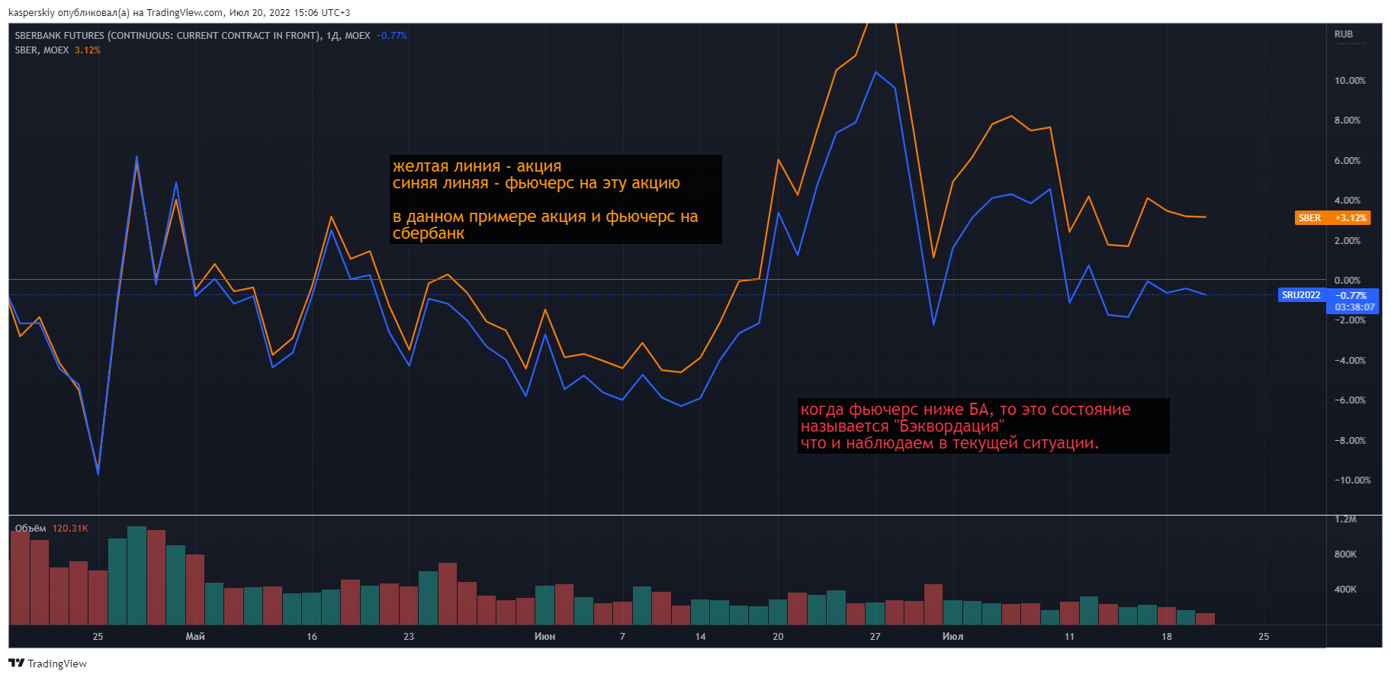Click the Июн date label

[545, 637]
